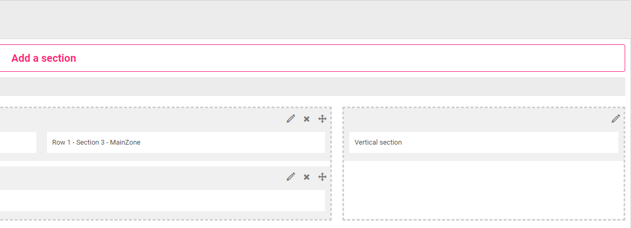Click partially visible zone left of Section 3 MainZone
Viewport: 631px width, 228px height.
[18, 142]
